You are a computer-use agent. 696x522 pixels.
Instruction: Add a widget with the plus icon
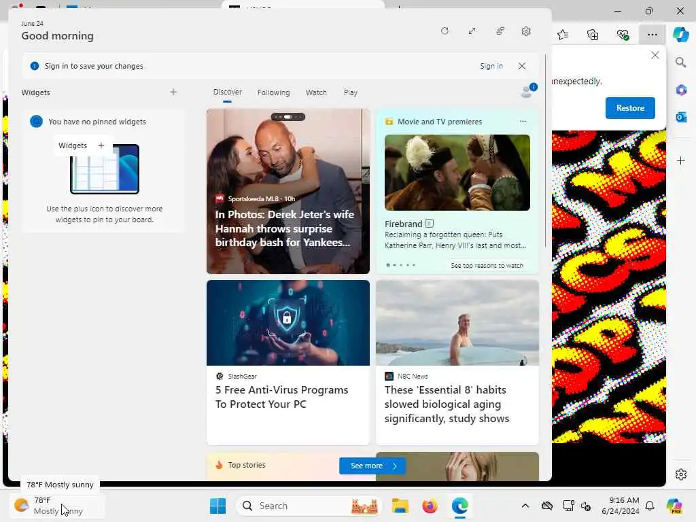173,92
